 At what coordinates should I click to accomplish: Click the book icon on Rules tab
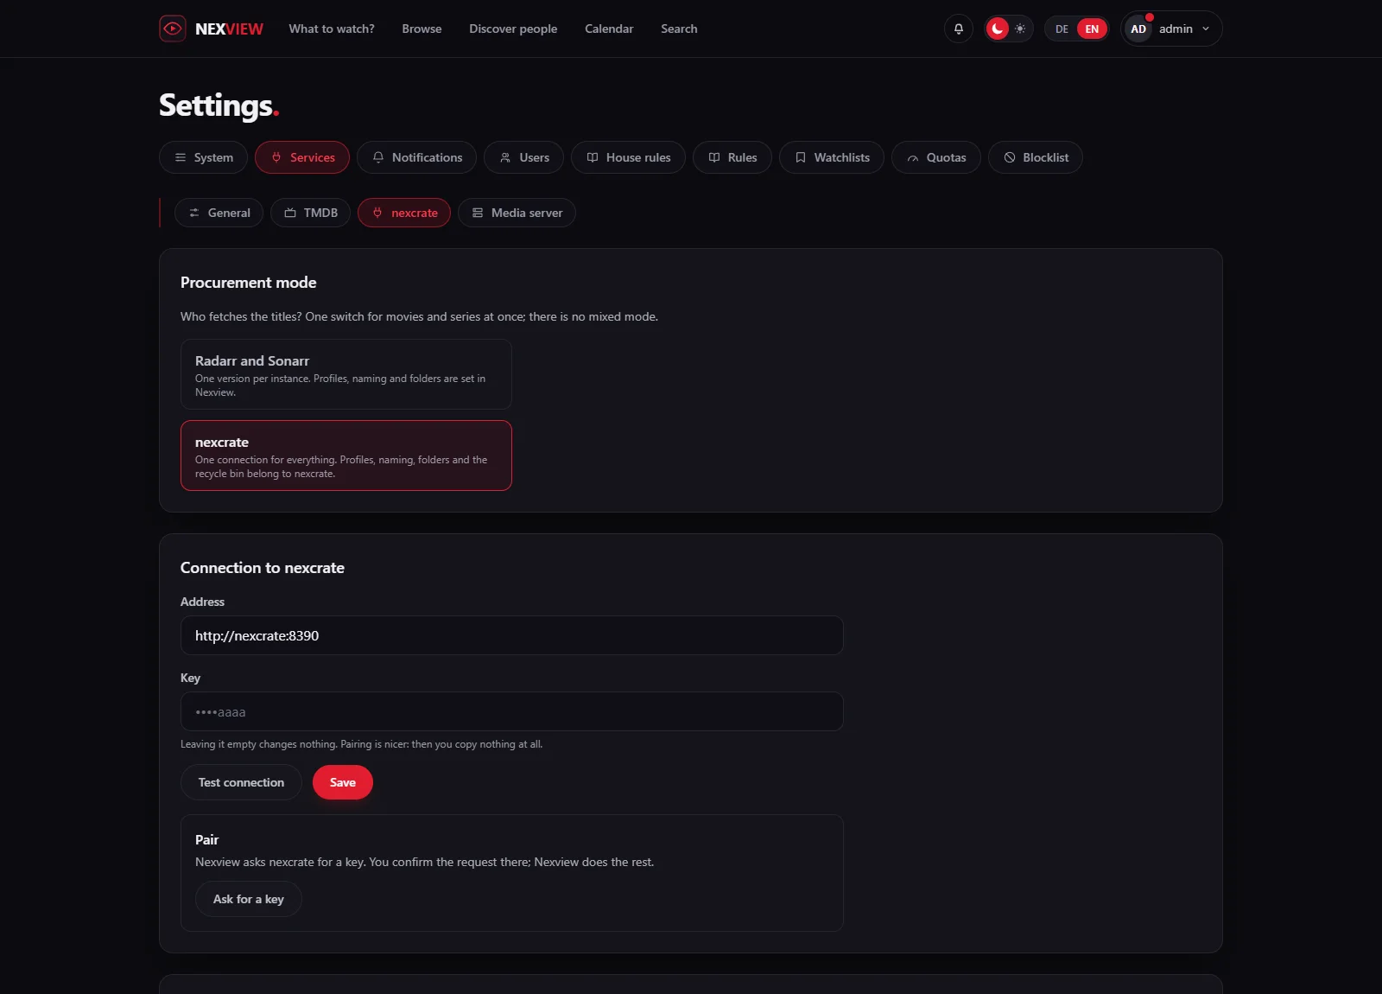(714, 157)
